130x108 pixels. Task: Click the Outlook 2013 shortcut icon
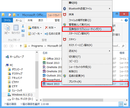44,75
